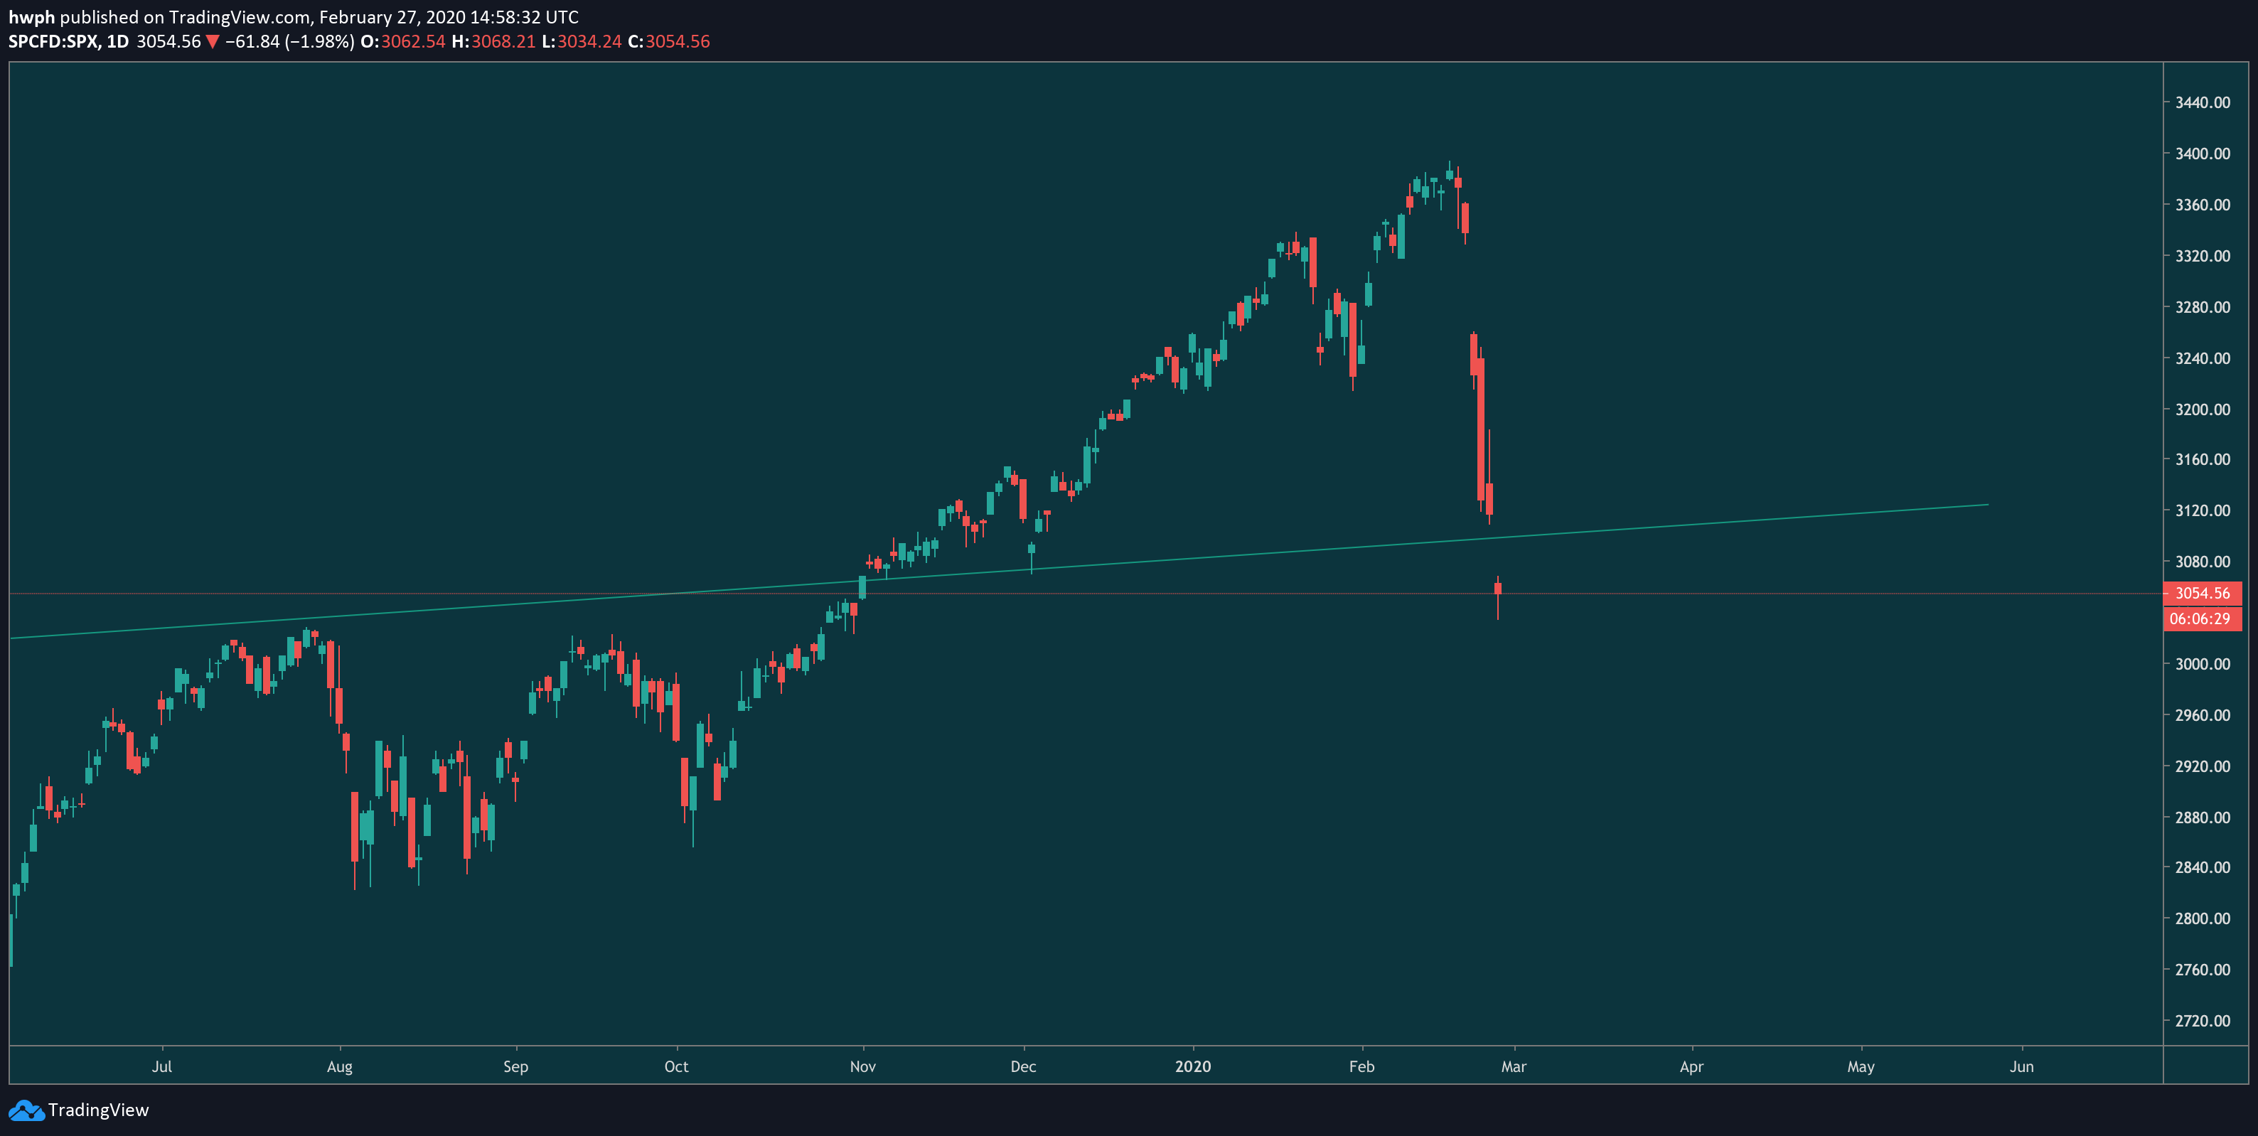Screen dimensions: 2258x1136
Task: Click the high value 3068.21
Action: click(x=503, y=41)
